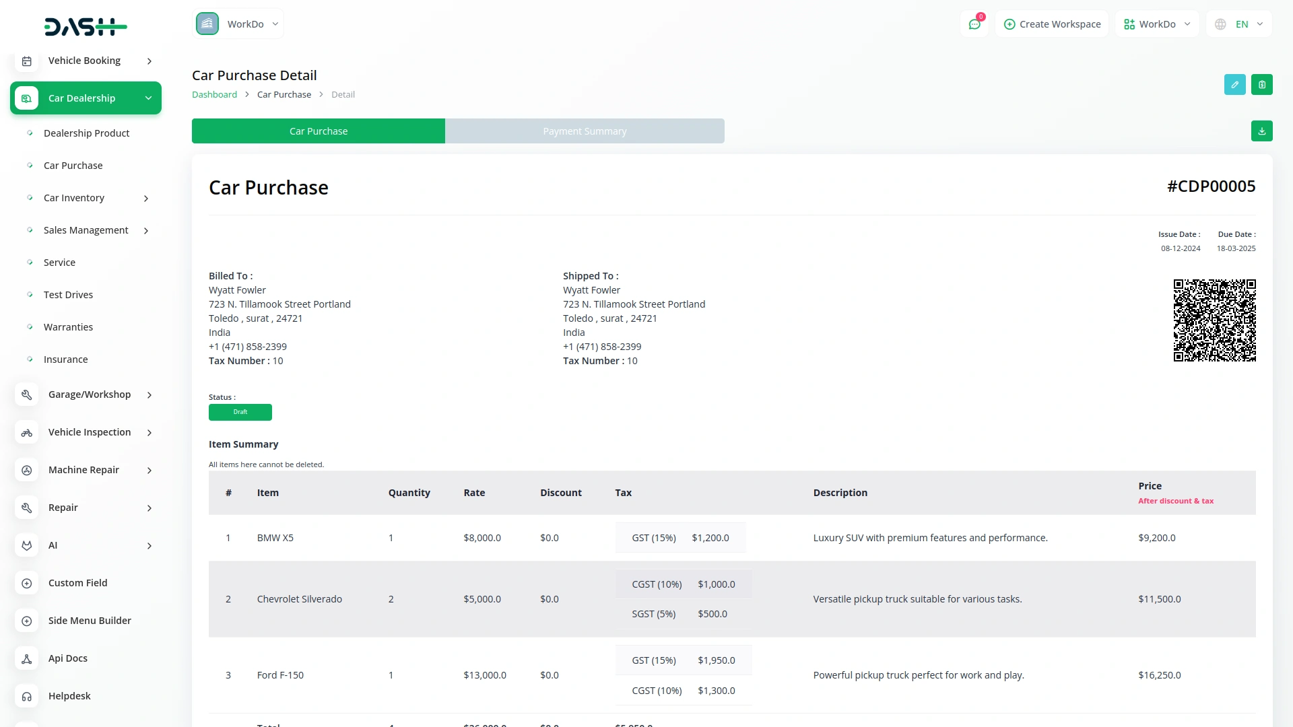Click the Custom Field plus icon

coord(27,584)
